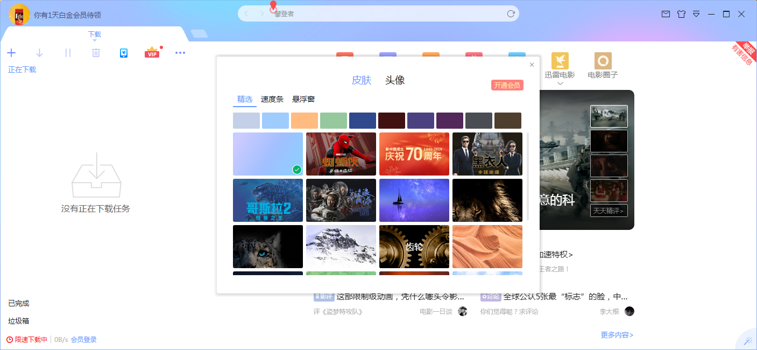Switch to the 头像 tab
The width and height of the screenshot is (757, 350).
394,79
